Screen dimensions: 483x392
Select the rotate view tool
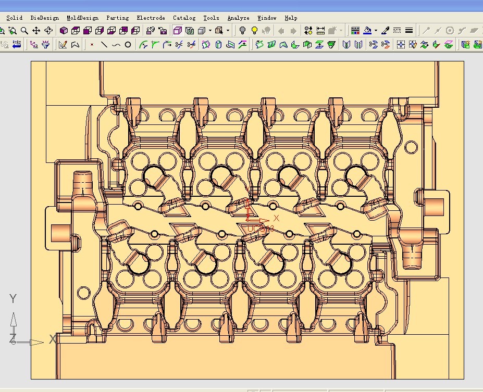pyautogui.click(x=48, y=31)
